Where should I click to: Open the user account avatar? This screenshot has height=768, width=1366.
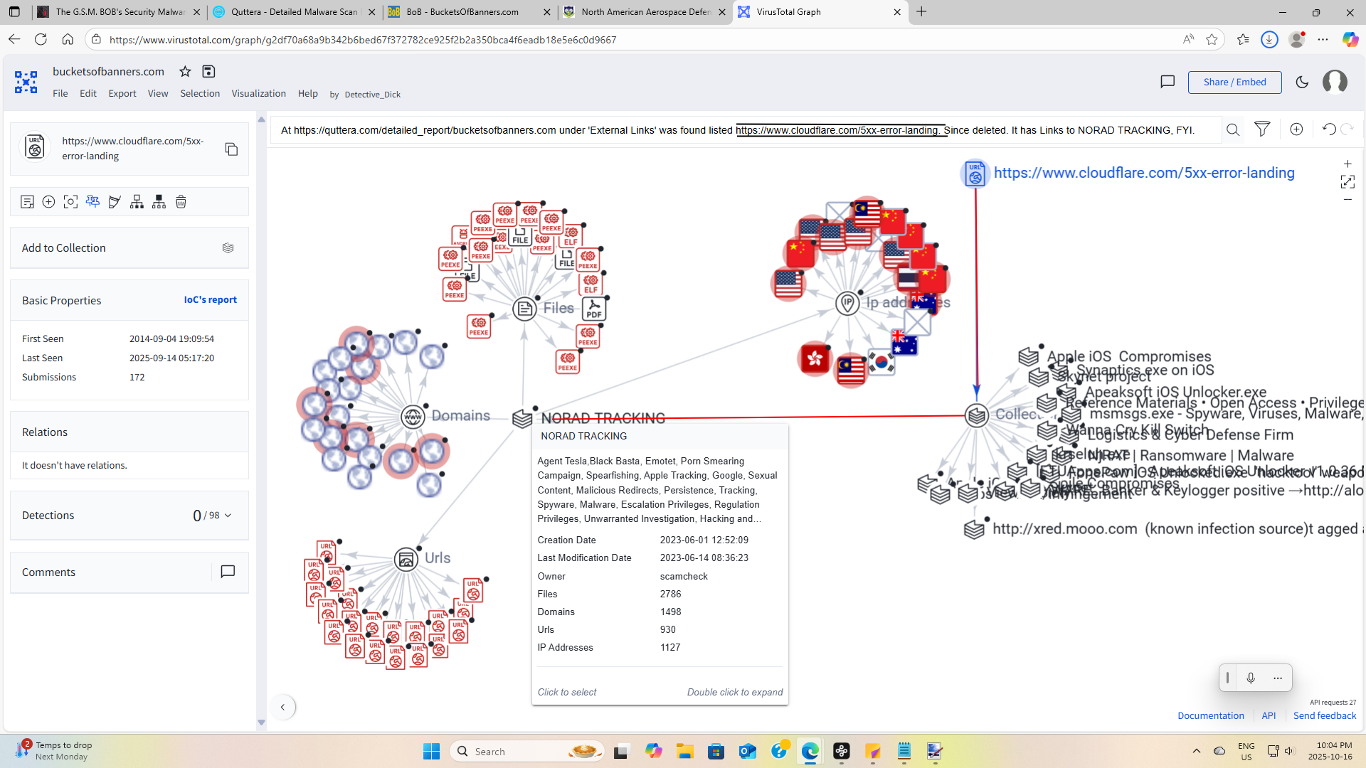pos(1335,82)
